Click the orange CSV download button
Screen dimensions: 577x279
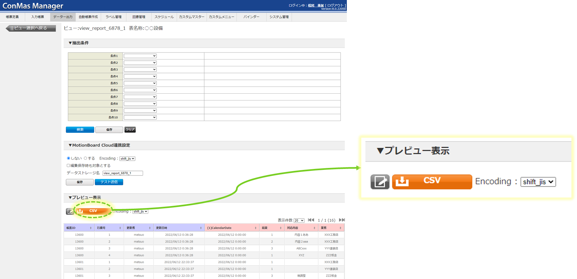[x=93, y=211]
